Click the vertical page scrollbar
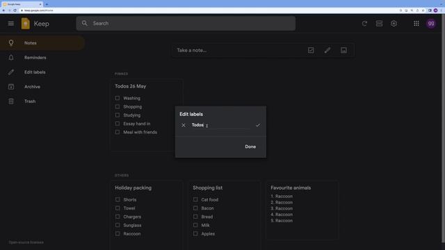445x250 pixels. [x=443, y=128]
